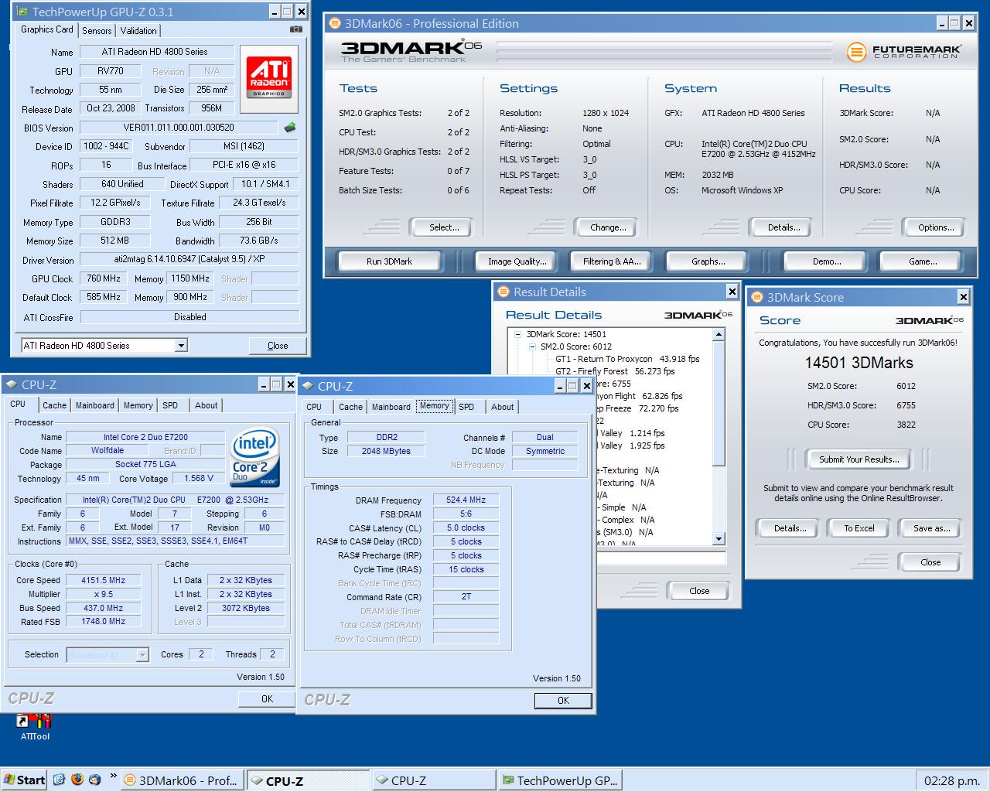Click the GPU-Z title bar icon
Viewport: 990px width, 792px height.
tap(22, 12)
